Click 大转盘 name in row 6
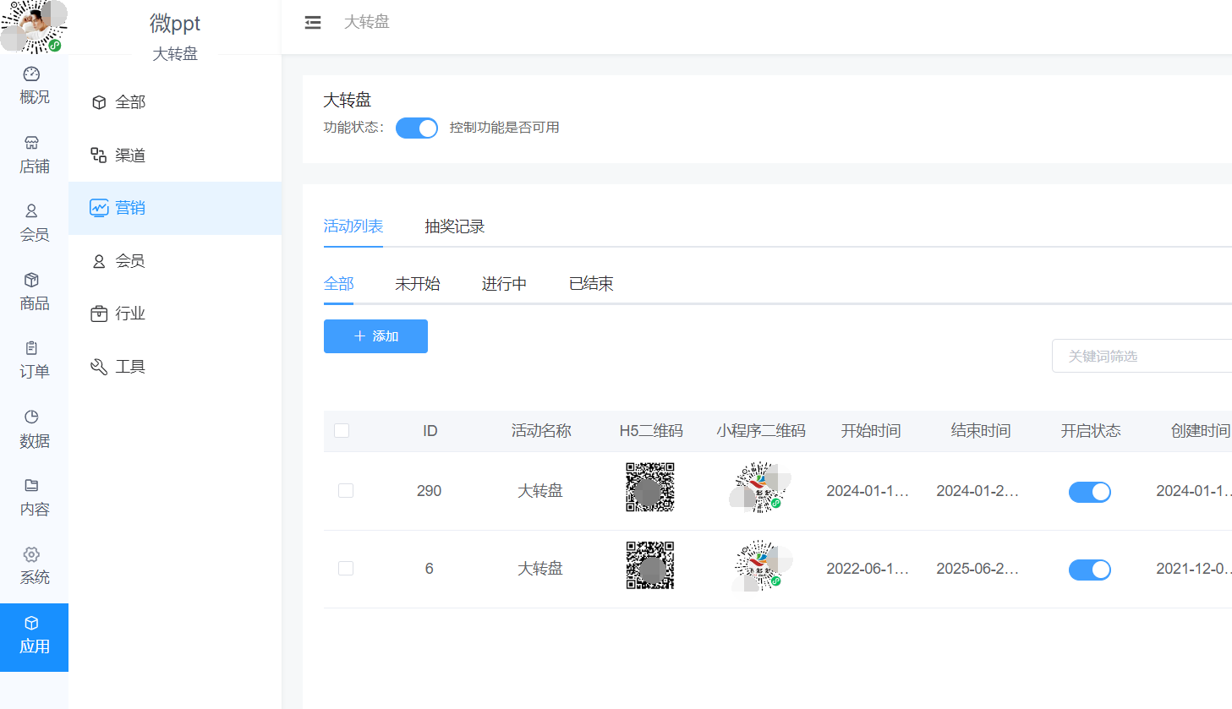Image resolution: width=1232 pixels, height=709 pixels. (x=540, y=569)
